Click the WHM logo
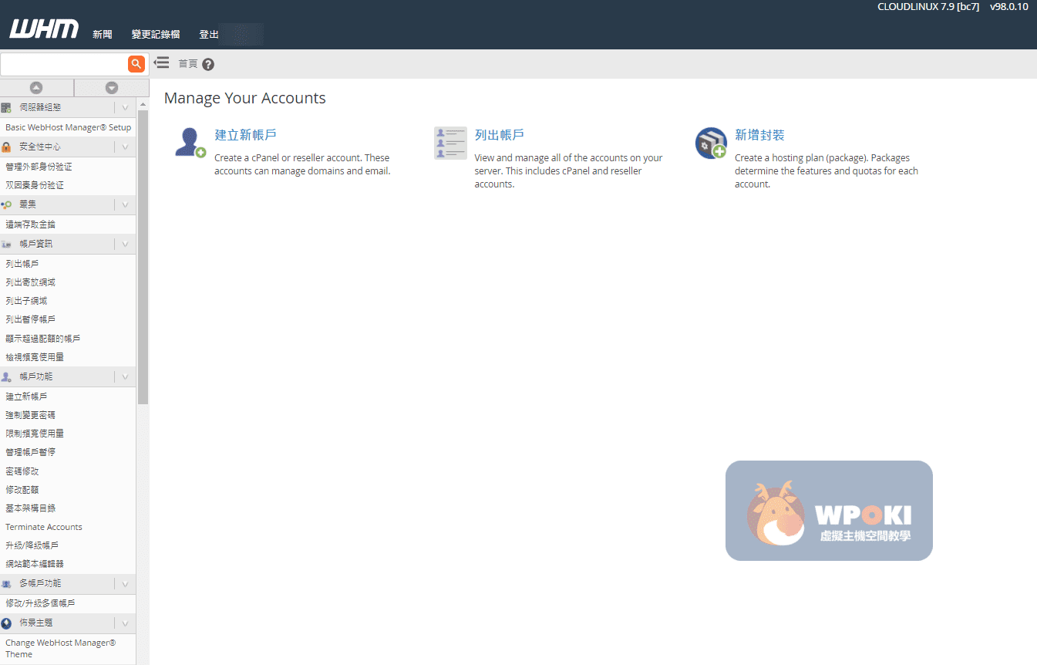This screenshot has height=665, width=1037. (x=44, y=30)
